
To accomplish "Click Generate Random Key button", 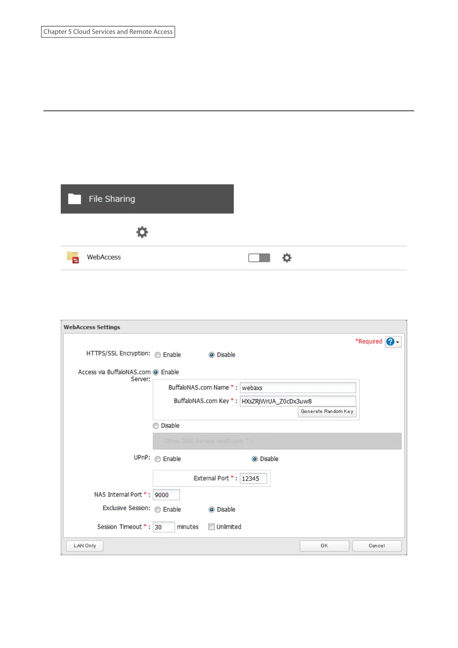I will 327,411.
